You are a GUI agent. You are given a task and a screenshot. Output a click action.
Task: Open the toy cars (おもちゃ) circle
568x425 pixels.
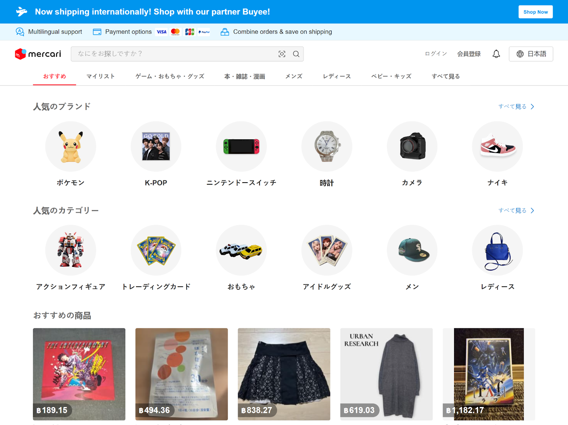[241, 250]
